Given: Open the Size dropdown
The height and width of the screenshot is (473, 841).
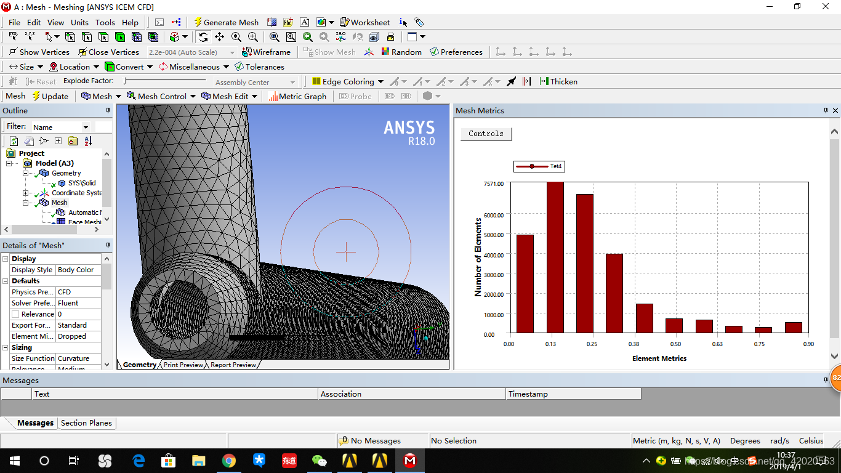Looking at the screenshot, I should [x=26, y=67].
